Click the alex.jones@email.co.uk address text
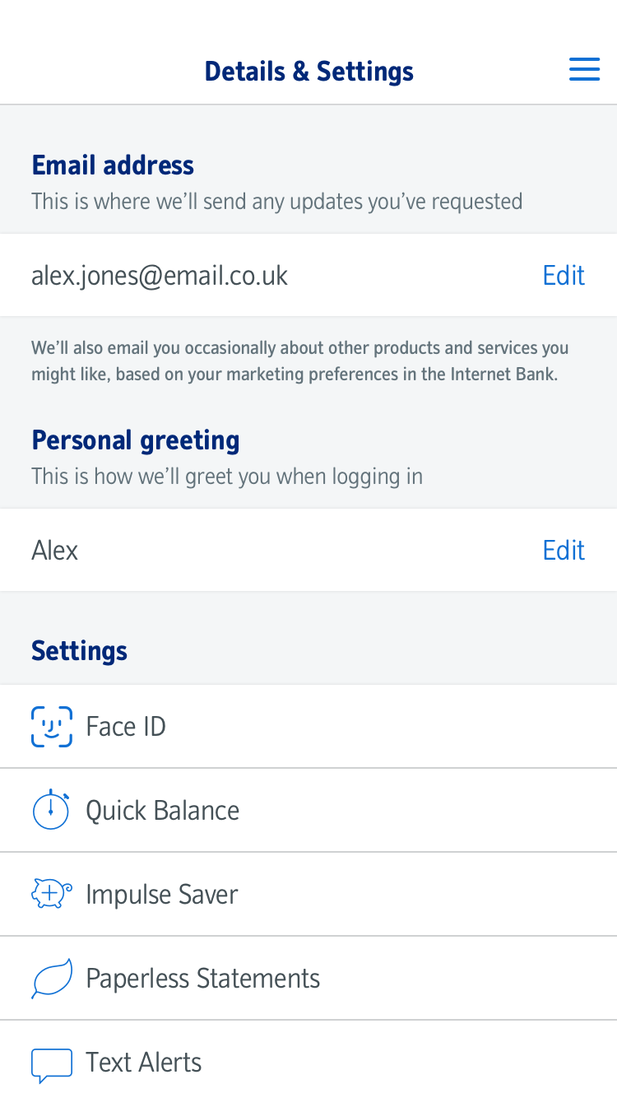Viewport: 617px width, 1098px height. (x=160, y=275)
